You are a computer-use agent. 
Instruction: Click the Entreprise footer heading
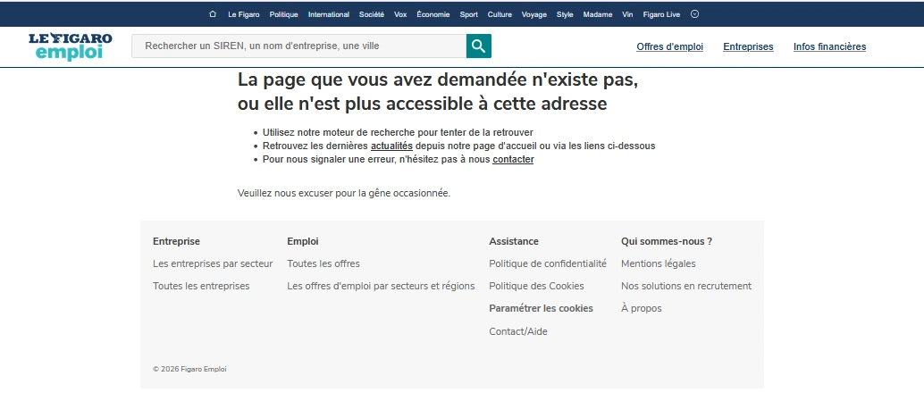coord(176,241)
